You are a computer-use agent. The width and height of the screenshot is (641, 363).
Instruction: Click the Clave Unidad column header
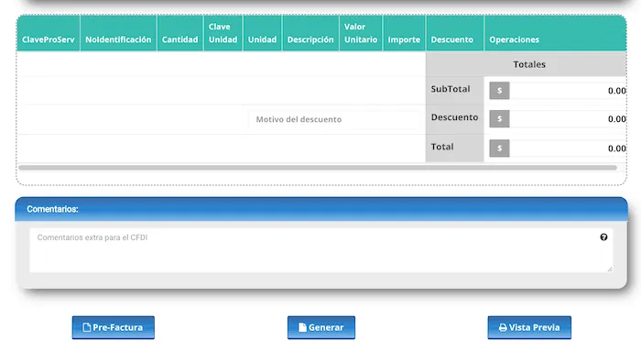[x=223, y=33]
